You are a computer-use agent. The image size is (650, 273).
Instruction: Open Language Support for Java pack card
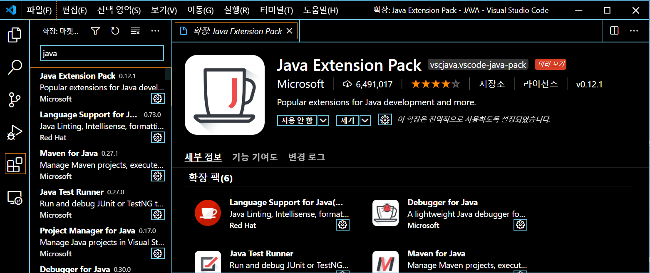click(x=272, y=214)
